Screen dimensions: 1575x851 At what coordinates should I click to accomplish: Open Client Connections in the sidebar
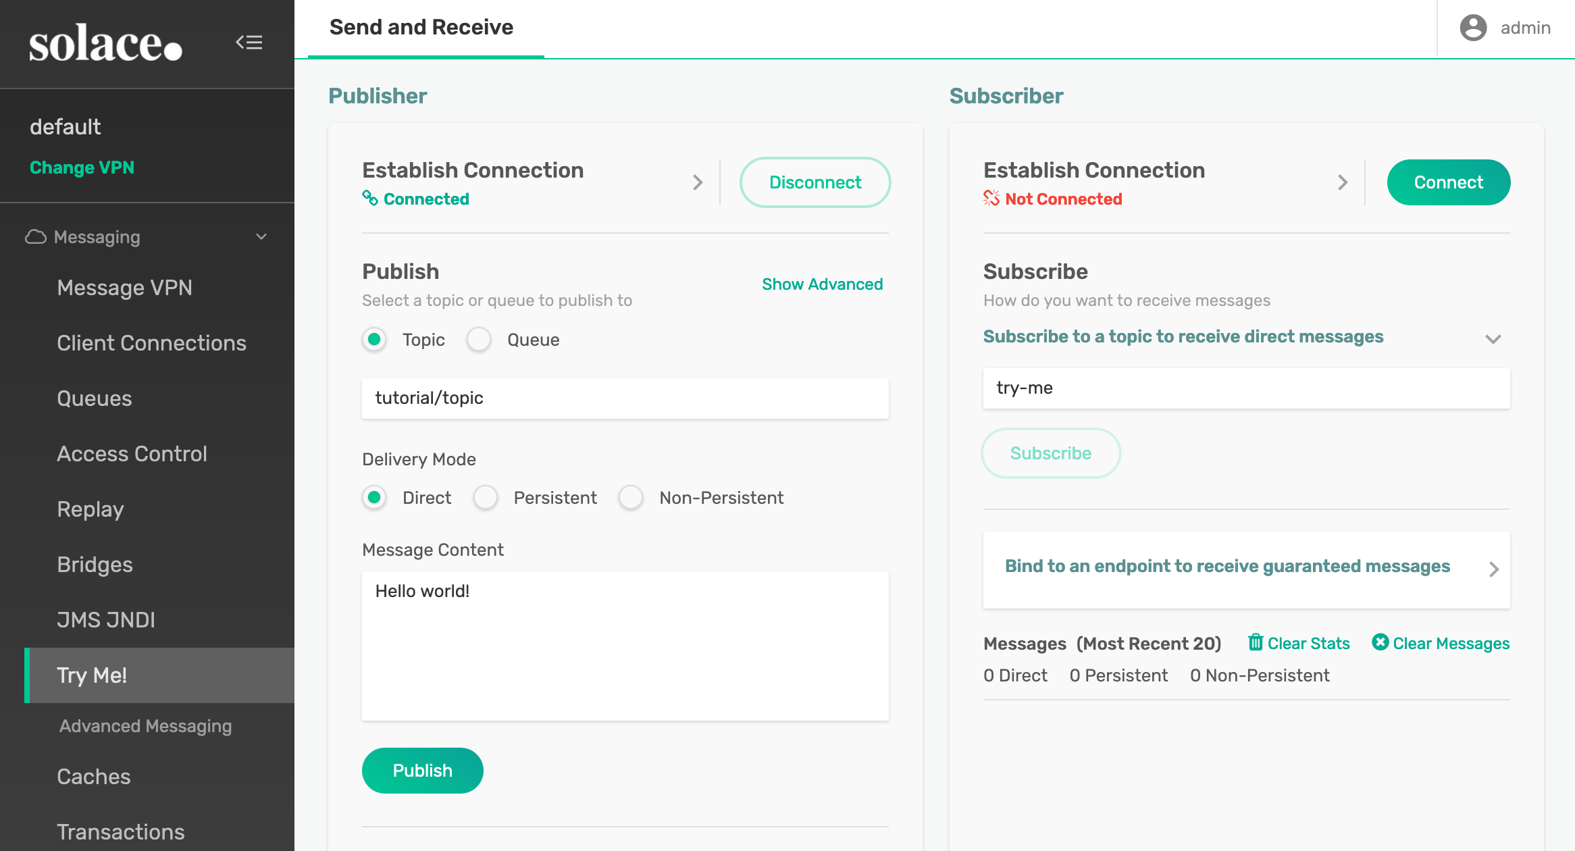(x=151, y=343)
